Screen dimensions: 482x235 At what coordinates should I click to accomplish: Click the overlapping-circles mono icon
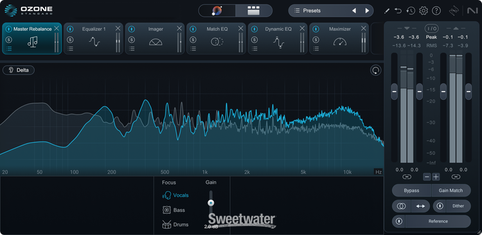(401, 206)
